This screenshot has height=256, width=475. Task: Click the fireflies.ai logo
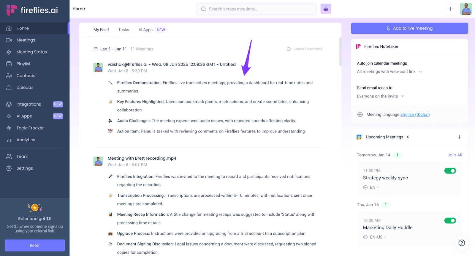pos(32,10)
